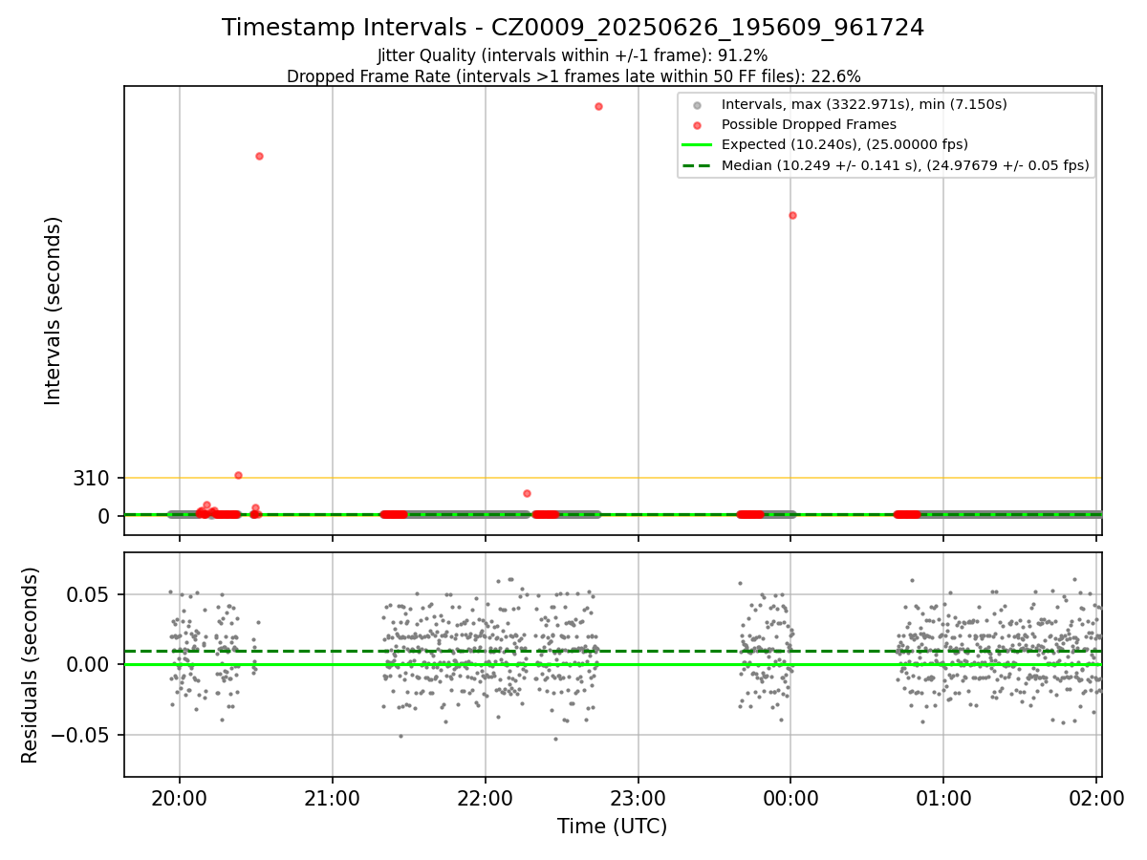Click the red point just above the 310 line
This screenshot has height=860, width=1147.
pyautogui.click(x=238, y=475)
